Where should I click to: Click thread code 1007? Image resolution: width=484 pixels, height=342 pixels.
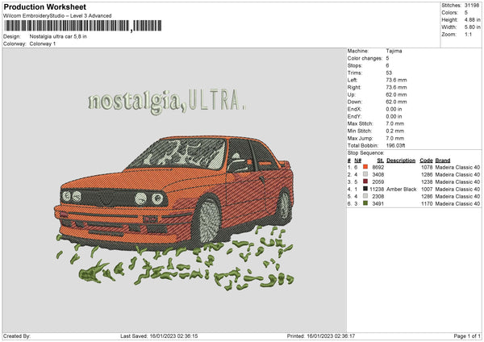pos(427,190)
